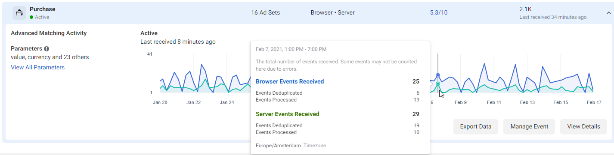Click the Export Data button
The height and width of the screenshot is (155, 614).
pyautogui.click(x=476, y=126)
